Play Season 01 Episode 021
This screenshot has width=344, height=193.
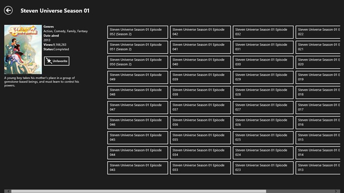point(318,47)
